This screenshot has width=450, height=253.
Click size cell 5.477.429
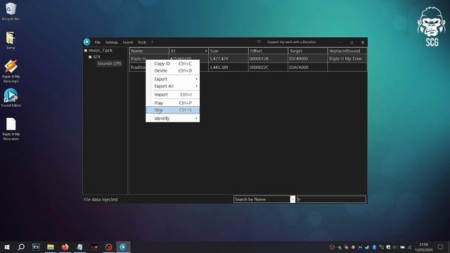(x=228, y=58)
